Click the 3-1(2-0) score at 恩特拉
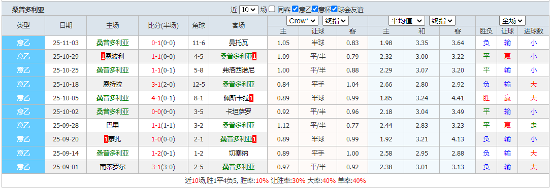 coord(164,85)
